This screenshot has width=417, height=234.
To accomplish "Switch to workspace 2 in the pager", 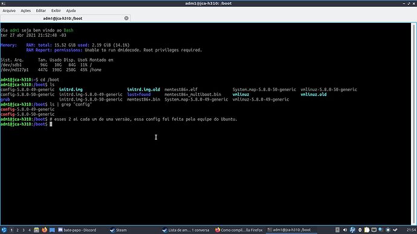I will tap(18, 230).
